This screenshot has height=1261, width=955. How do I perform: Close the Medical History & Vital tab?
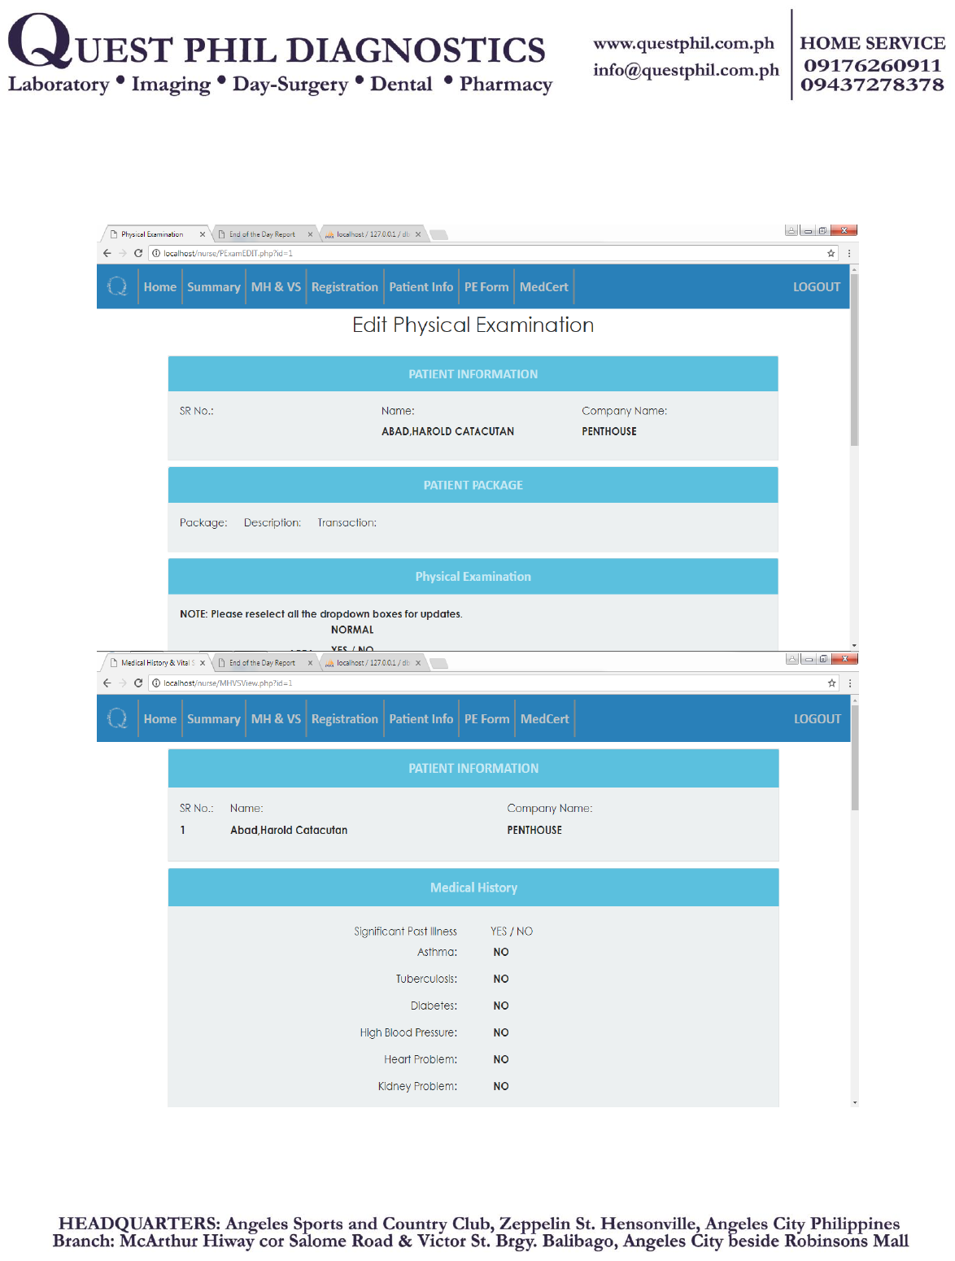click(203, 663)
